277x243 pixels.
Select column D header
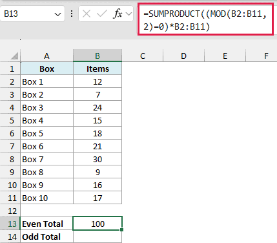pyautogui.click(x=183, y=56)
